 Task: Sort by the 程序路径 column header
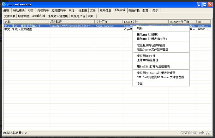(x=72, y=22)
